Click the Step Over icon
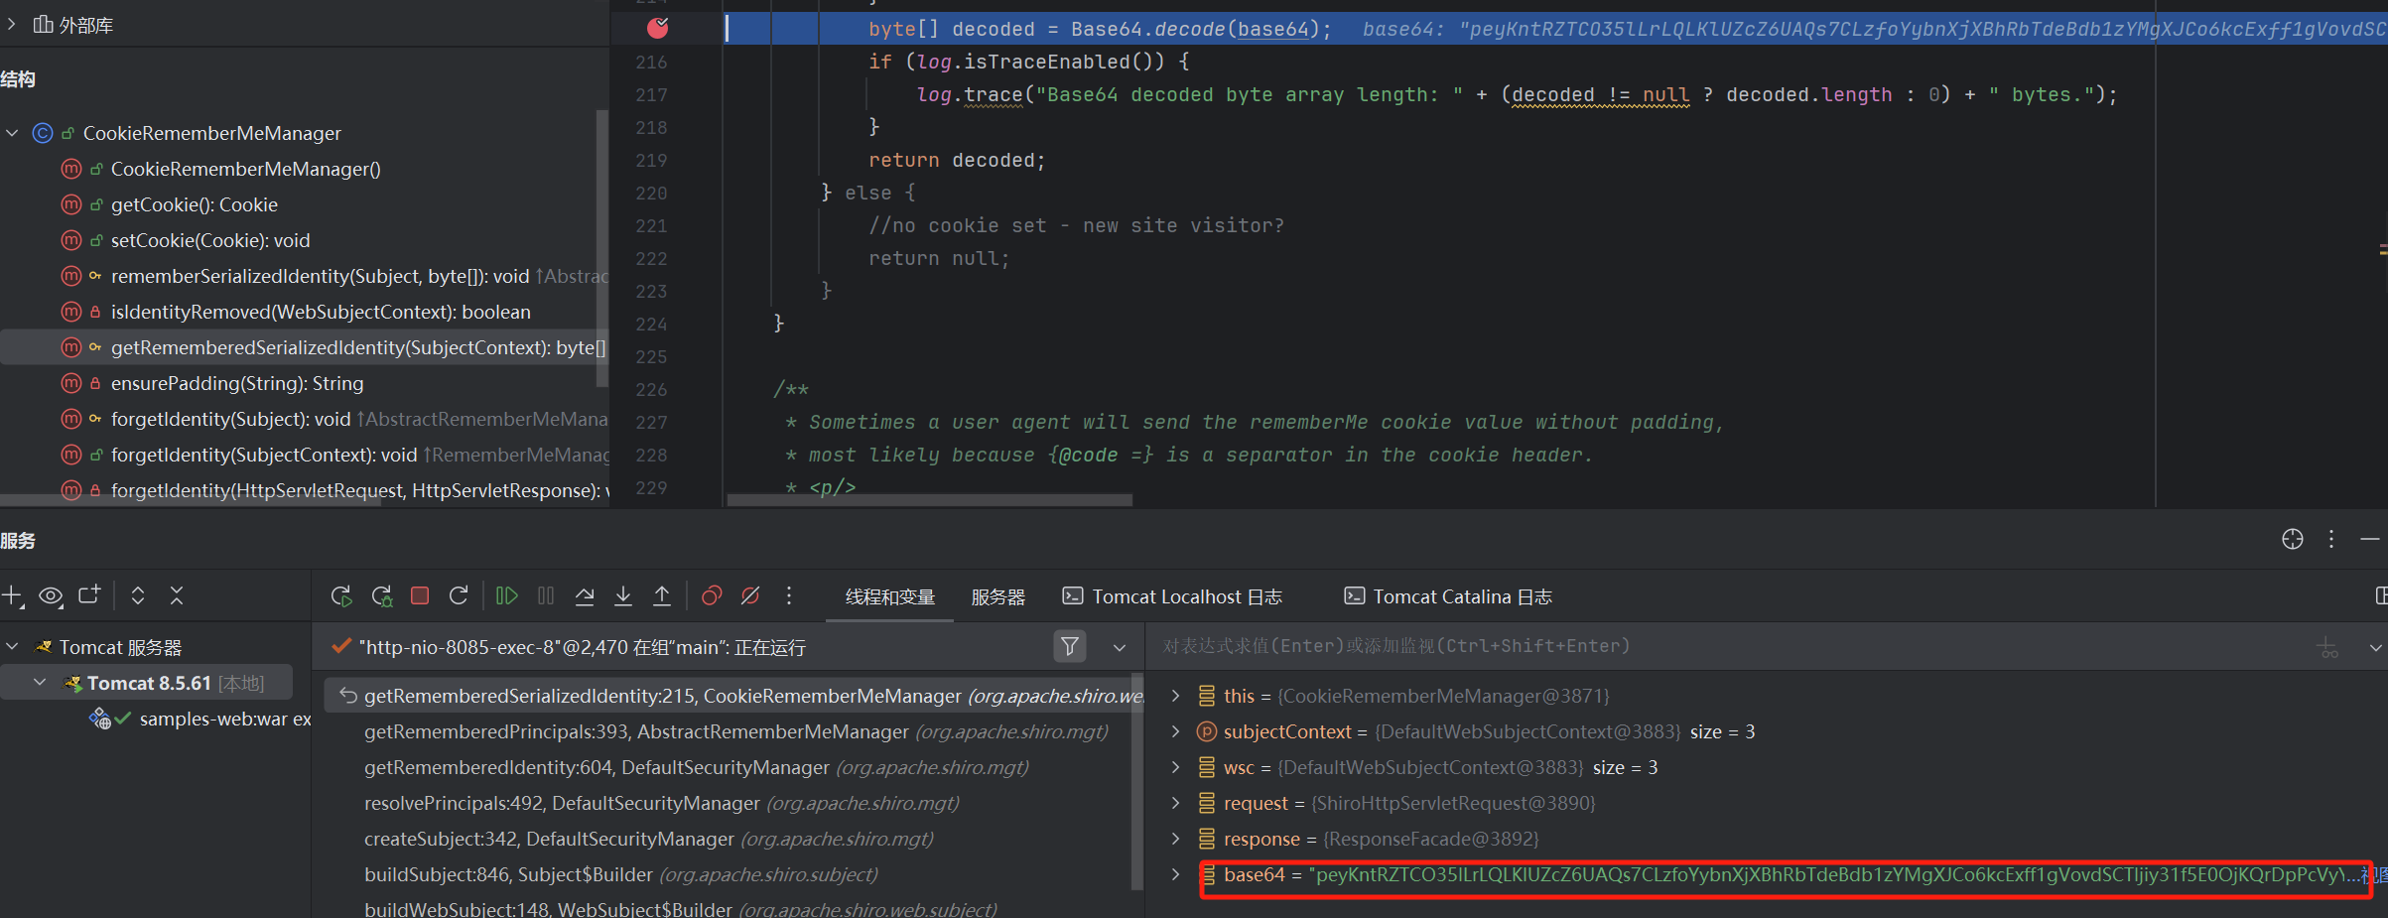2388x918 pixels. click(585, 595)
